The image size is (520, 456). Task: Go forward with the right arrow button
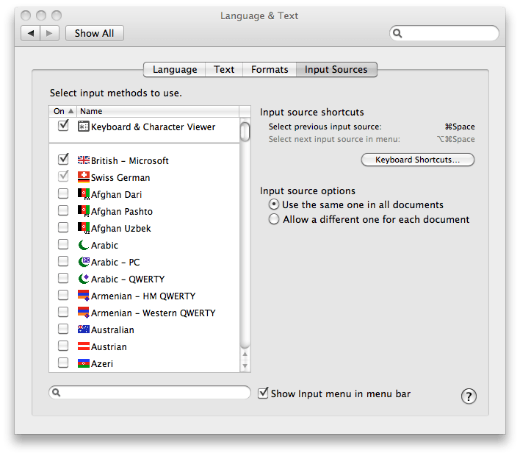[x=49, y=33]
